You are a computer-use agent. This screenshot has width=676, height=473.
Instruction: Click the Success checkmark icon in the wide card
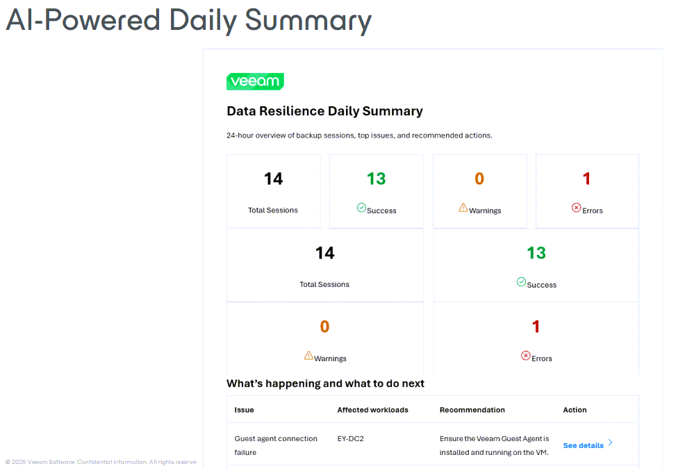(521, 282)
